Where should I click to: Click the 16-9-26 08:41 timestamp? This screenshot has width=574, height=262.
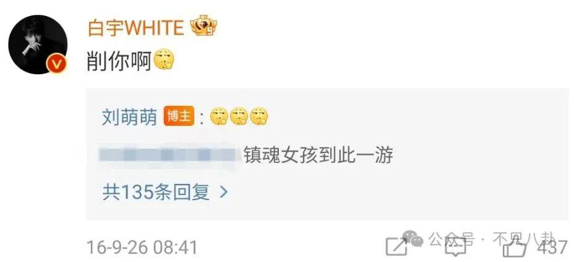[x=142, y=247]
